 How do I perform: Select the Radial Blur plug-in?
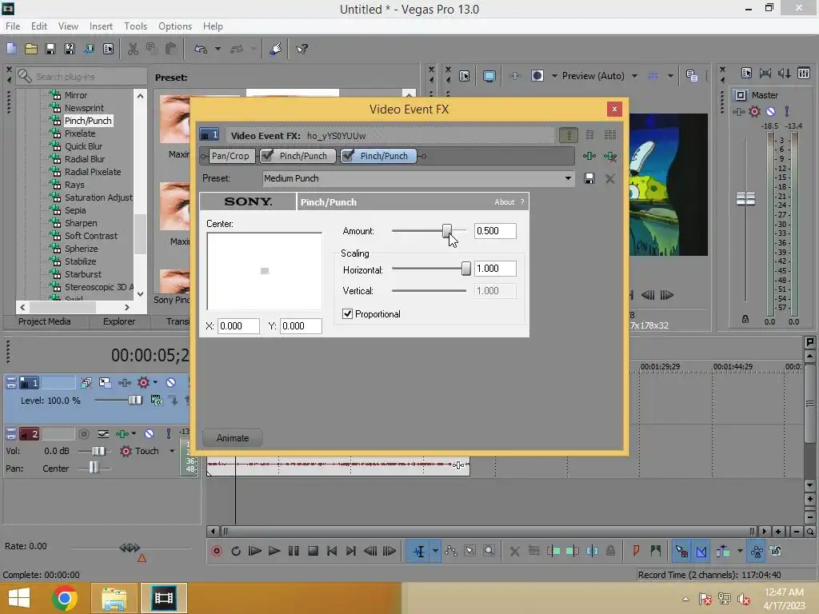85,159
